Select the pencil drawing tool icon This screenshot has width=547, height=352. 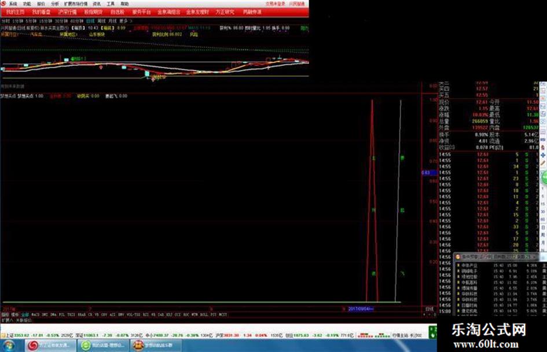[x=543, y=163]
